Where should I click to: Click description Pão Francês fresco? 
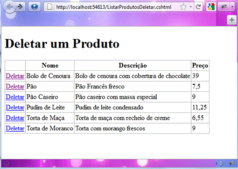coord(100,87)
